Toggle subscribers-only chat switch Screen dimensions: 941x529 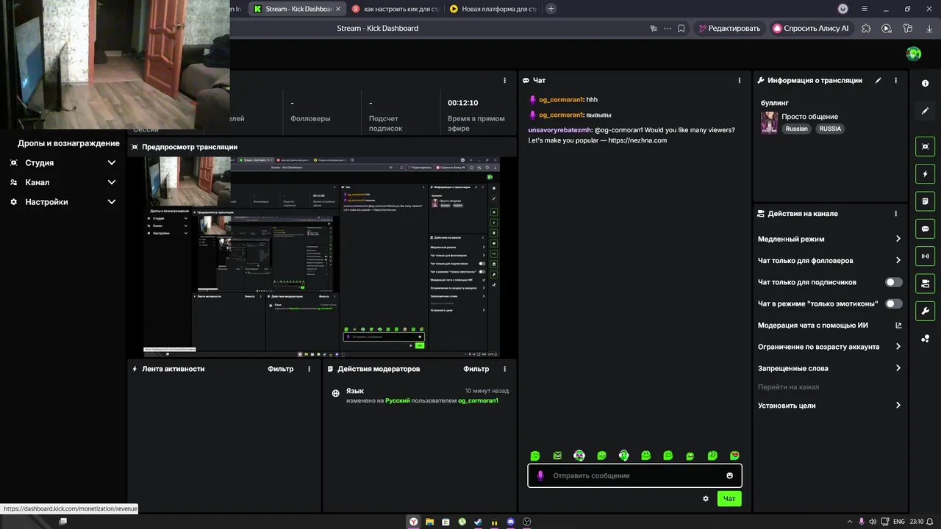(894, 282)
